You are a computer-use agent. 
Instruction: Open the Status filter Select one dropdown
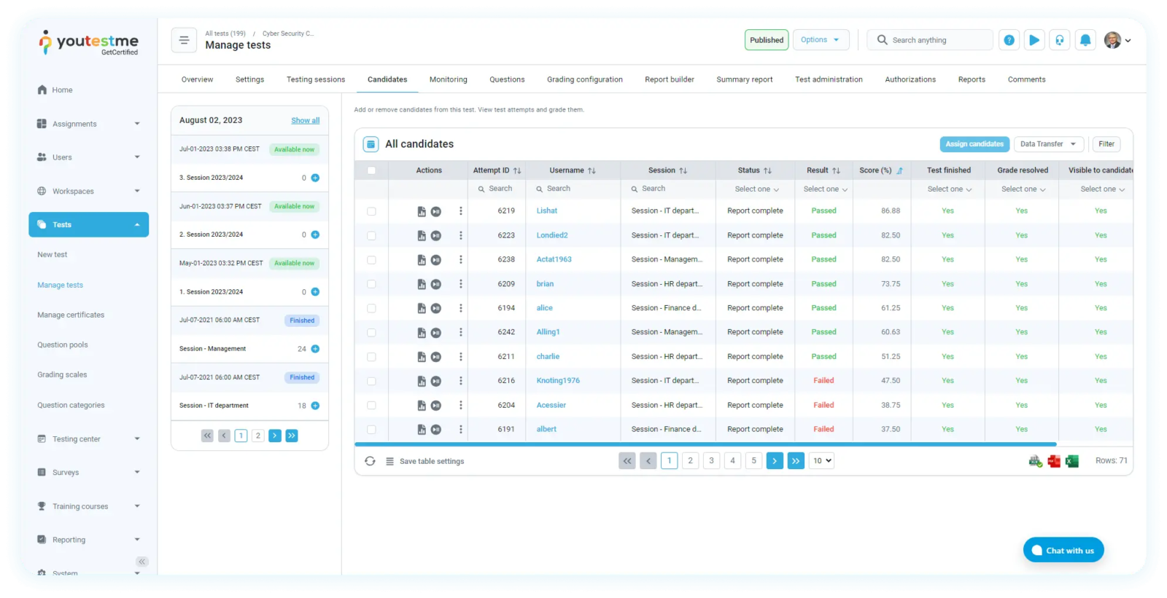[756, 189]
